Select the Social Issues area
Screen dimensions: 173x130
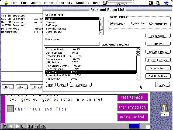(72, 32)
